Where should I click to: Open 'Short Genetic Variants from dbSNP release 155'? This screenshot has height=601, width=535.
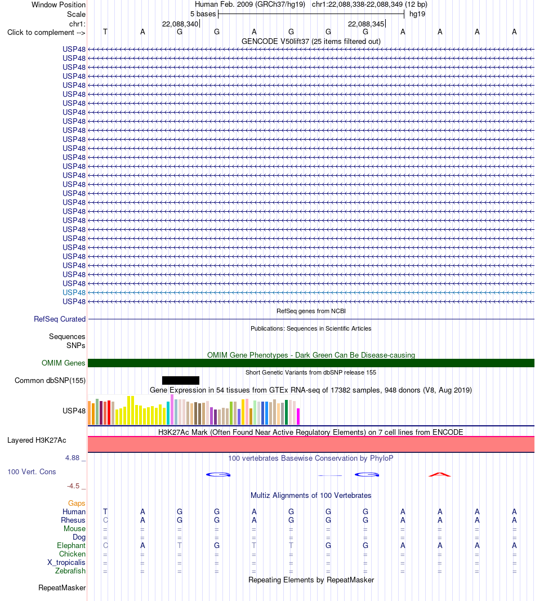[x=311, y=372]
